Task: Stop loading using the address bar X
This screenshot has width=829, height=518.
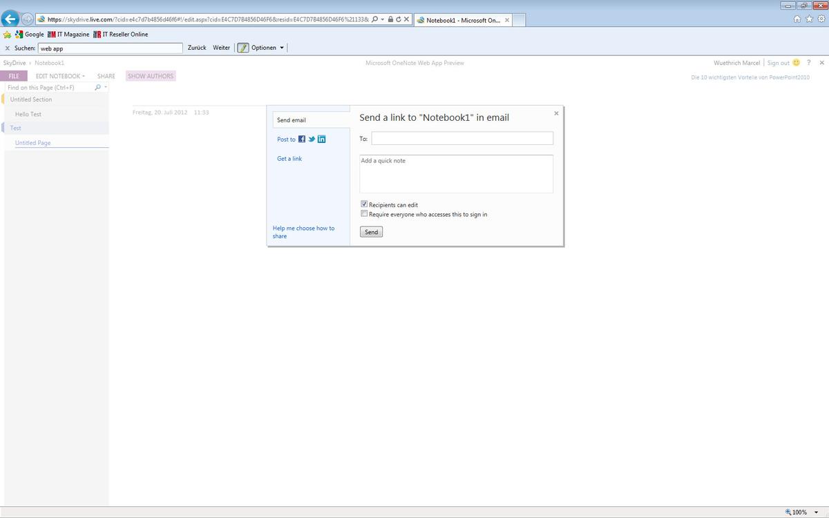Action: 407,19
